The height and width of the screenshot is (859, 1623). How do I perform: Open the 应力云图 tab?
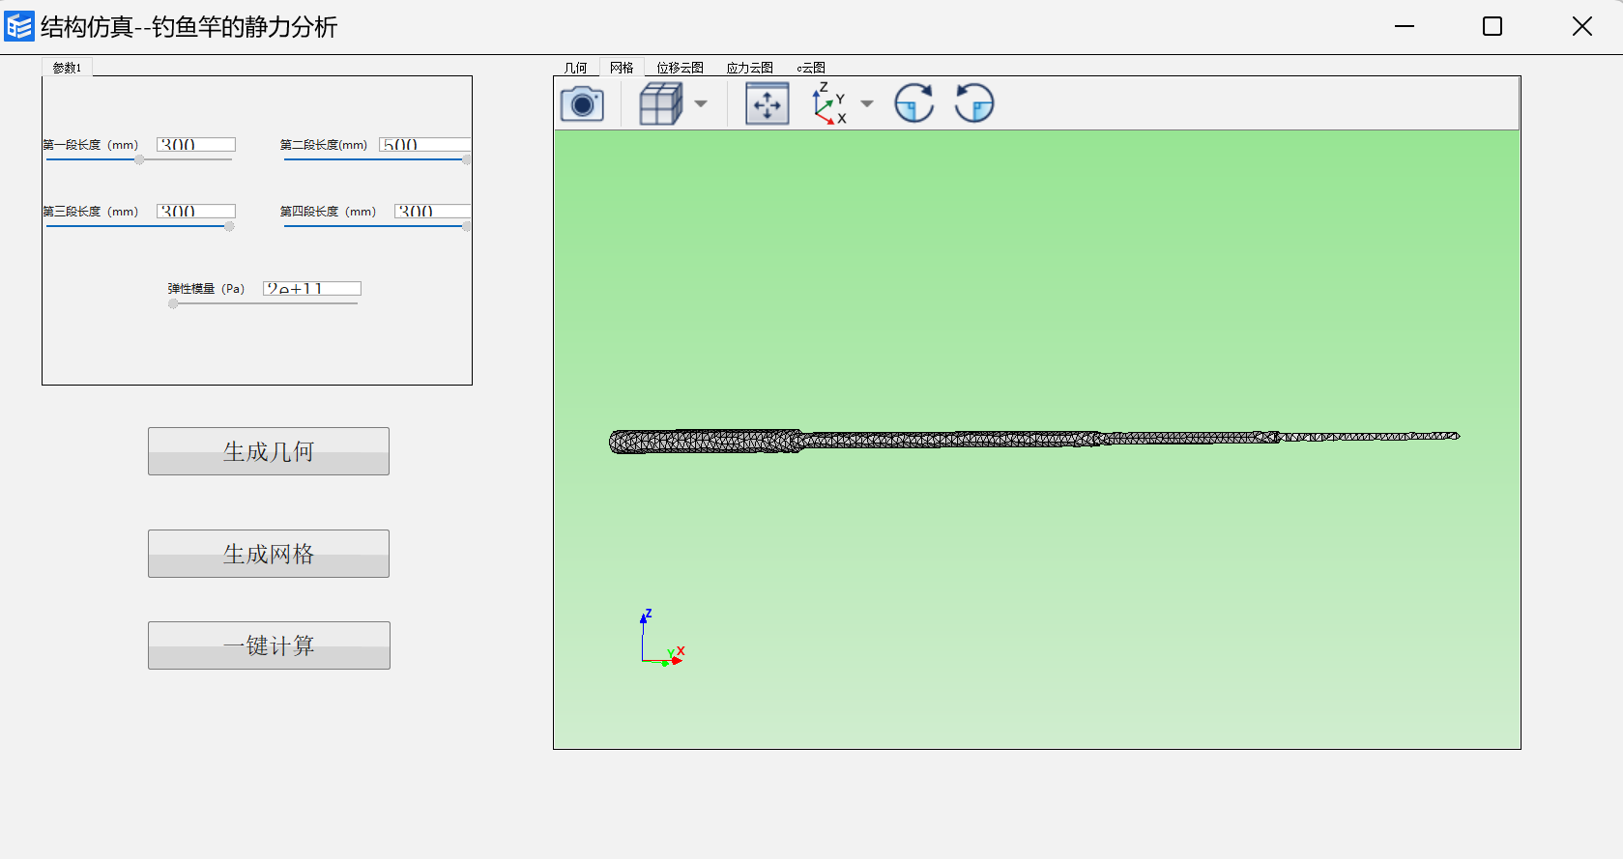(750, 68)
